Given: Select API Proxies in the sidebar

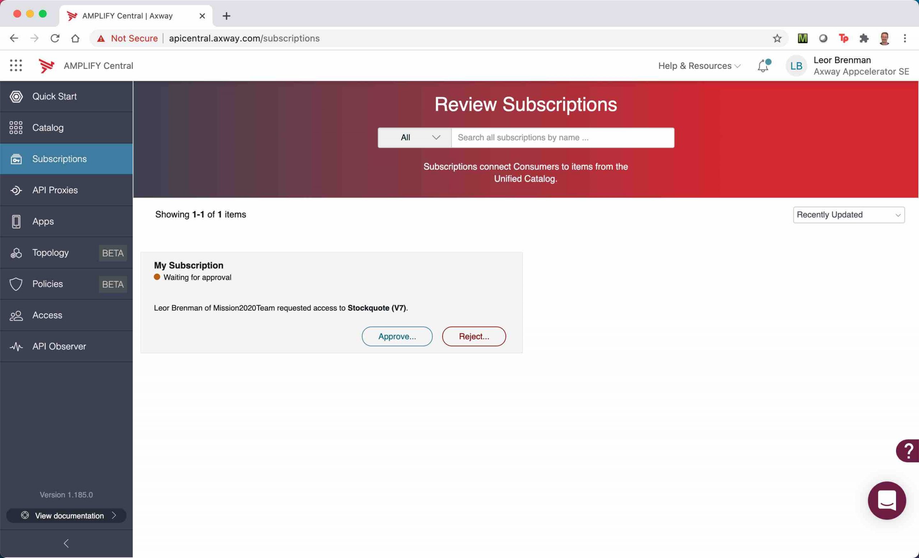Looking at the screenshot, I should pos(66,190).
